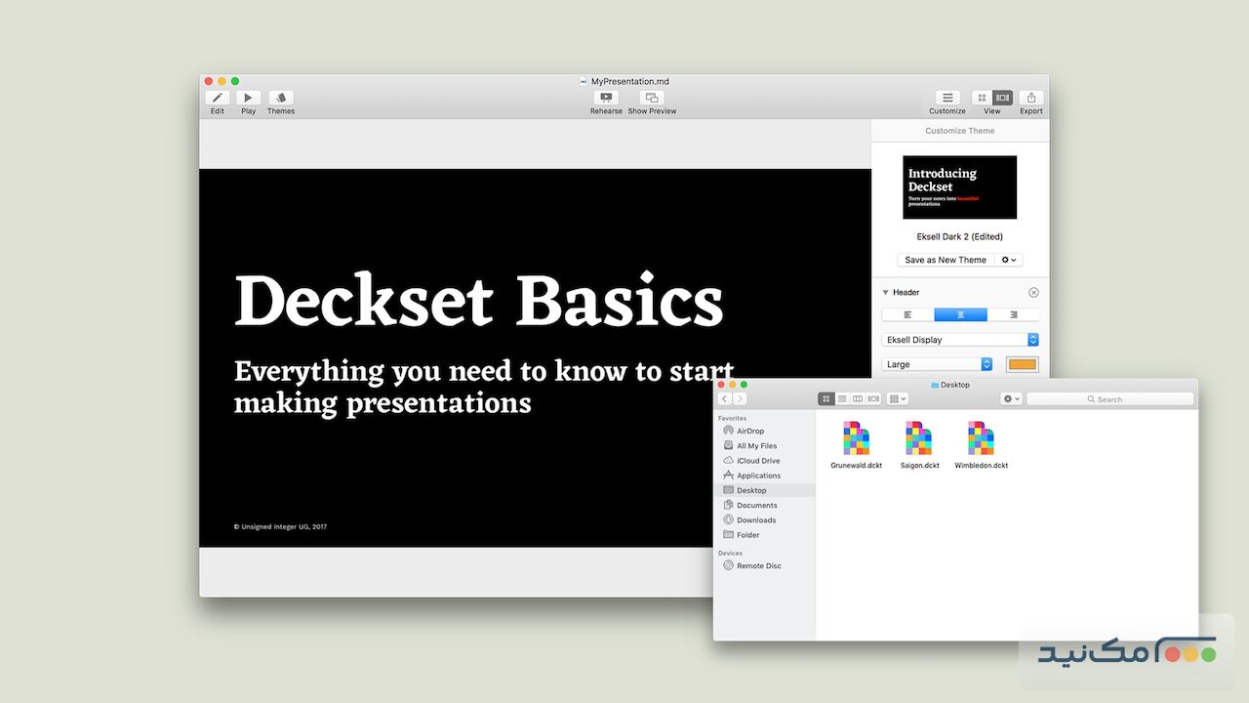Switch to grid view in Deckset toolbar
1249x703 pixels.
point(982,98)
